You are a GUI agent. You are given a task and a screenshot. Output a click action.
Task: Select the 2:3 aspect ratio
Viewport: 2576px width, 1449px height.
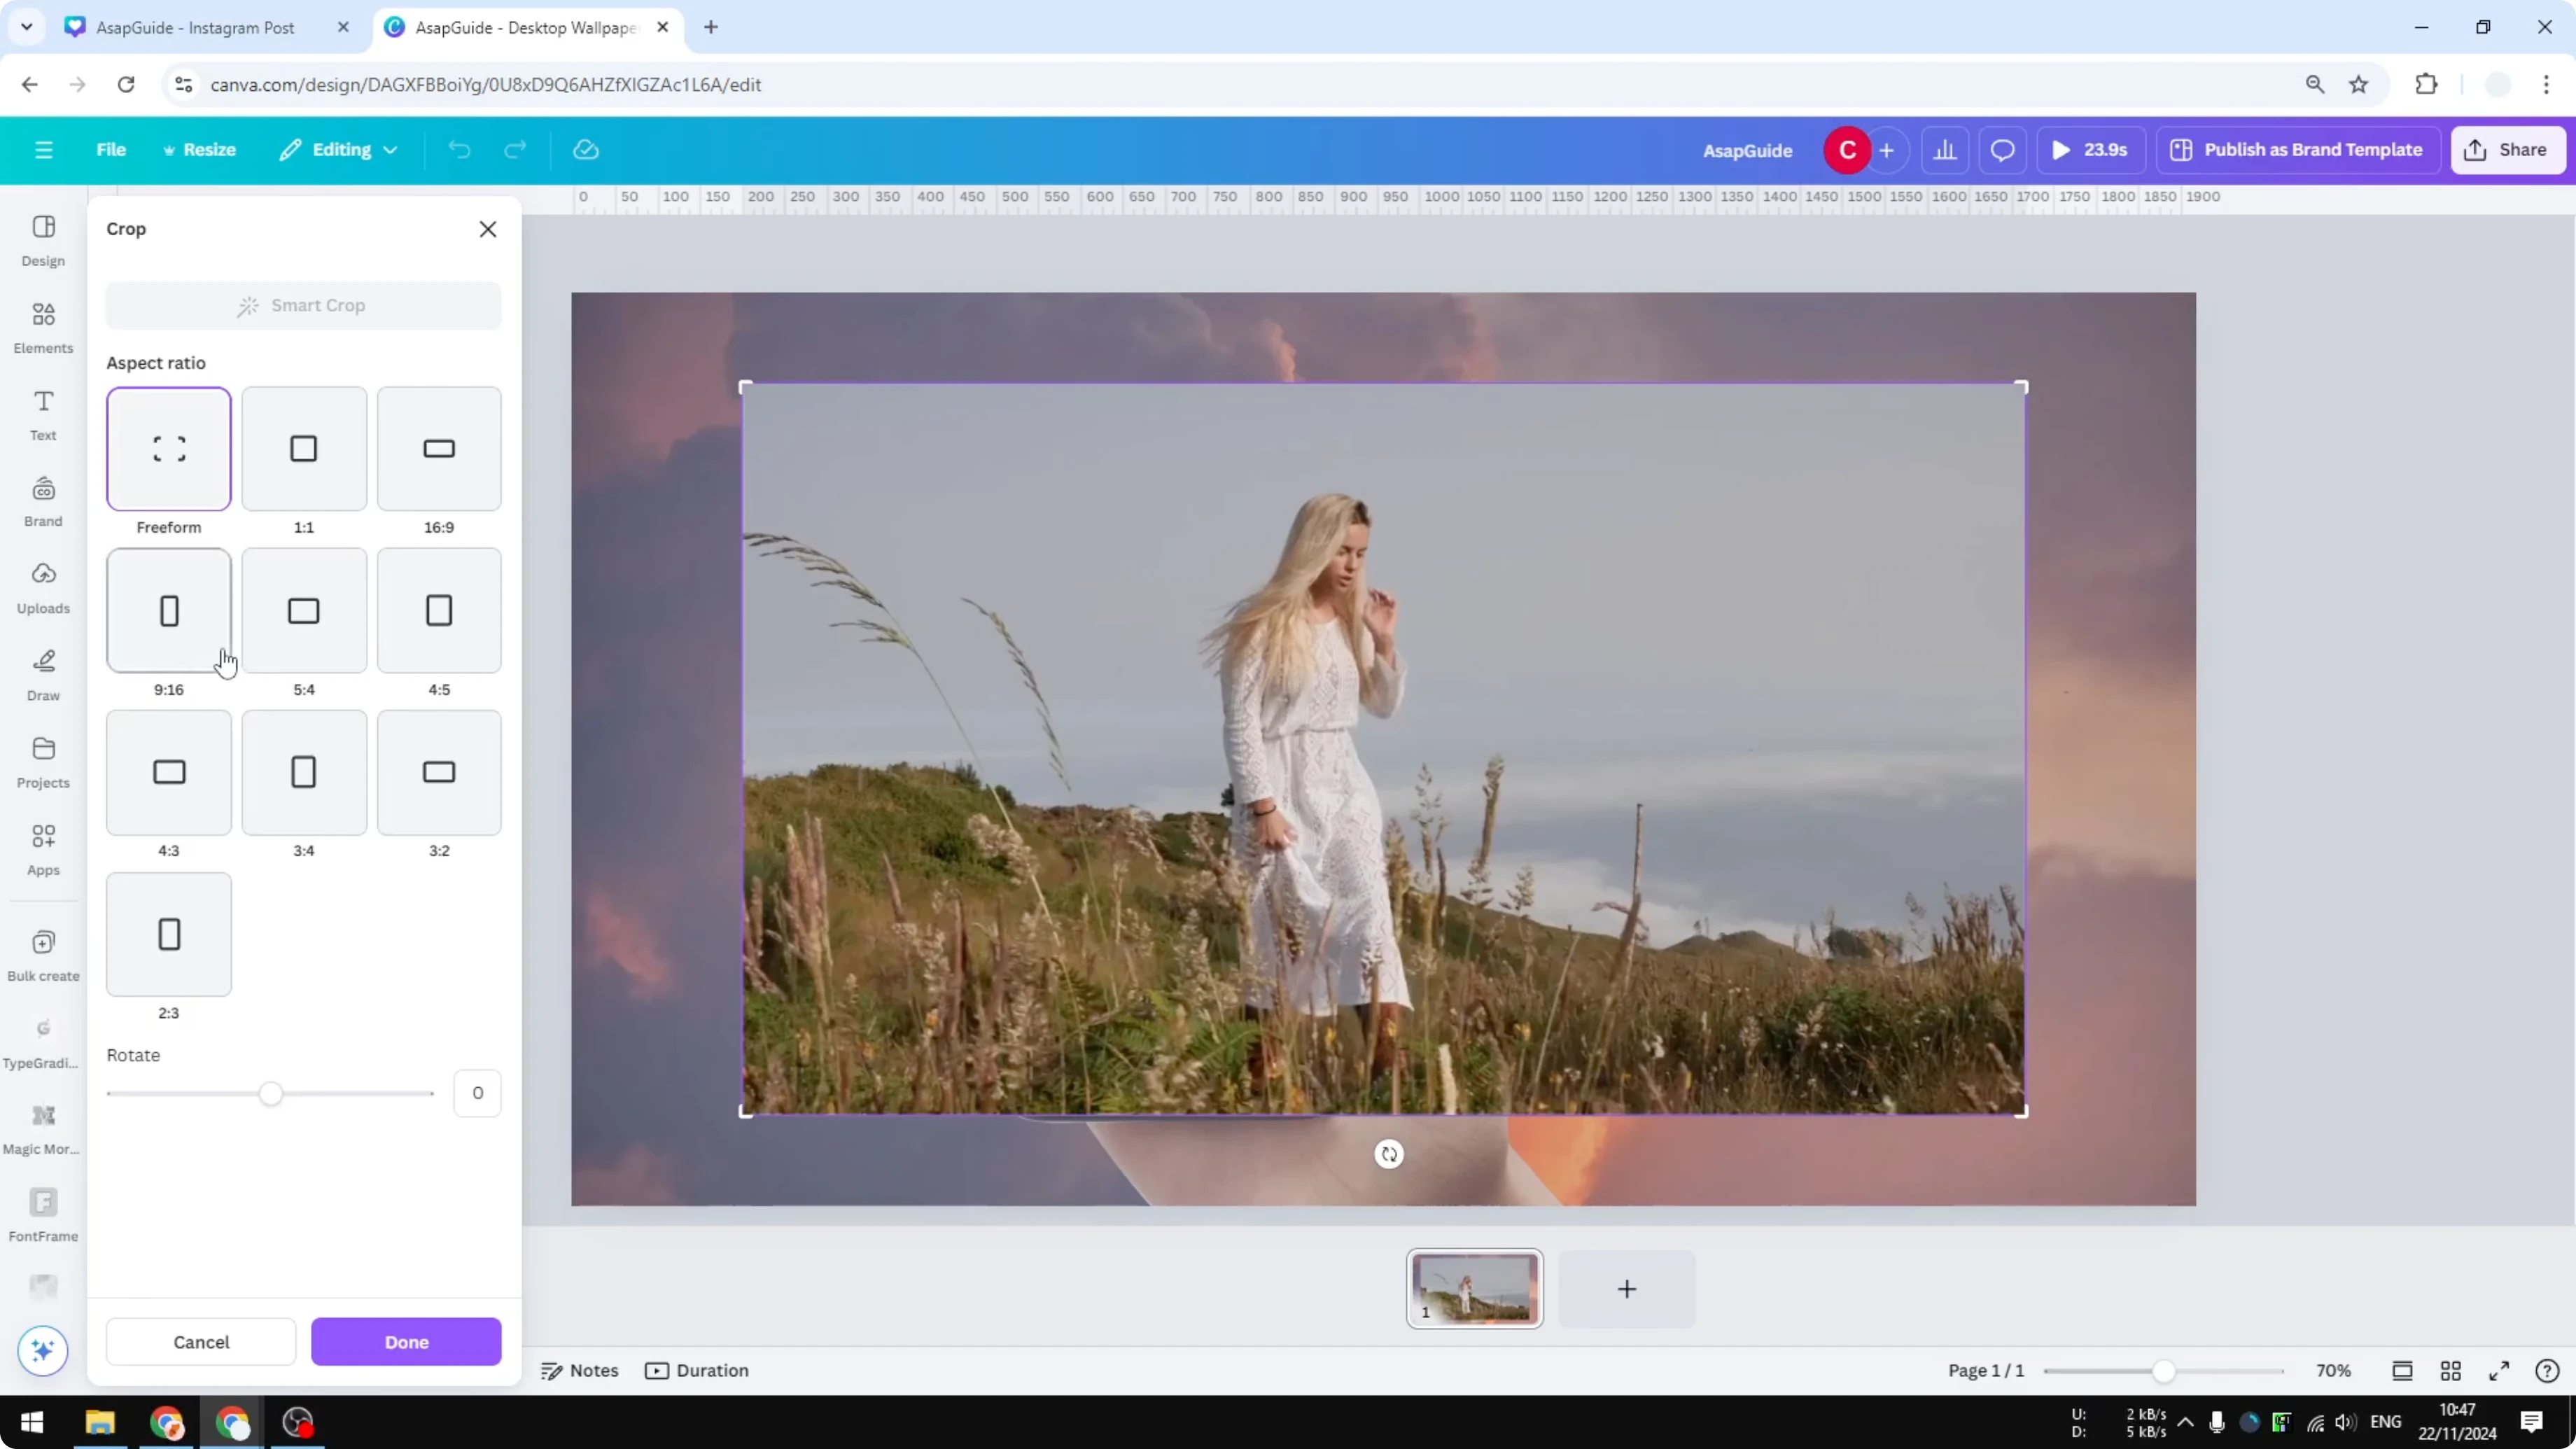click(x=168, y=934)
